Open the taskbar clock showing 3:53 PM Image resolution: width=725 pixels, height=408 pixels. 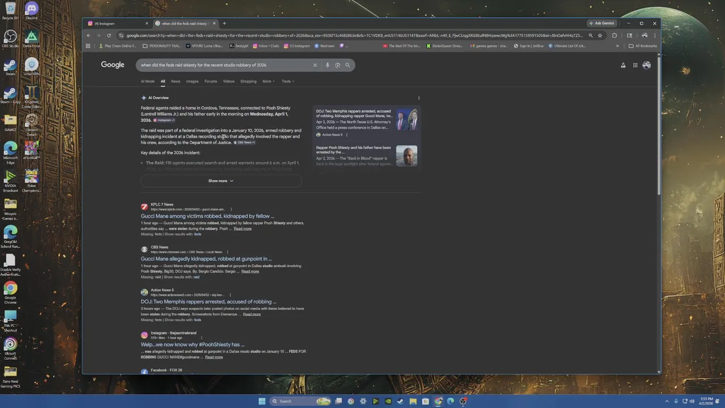(x=706, y=401)
